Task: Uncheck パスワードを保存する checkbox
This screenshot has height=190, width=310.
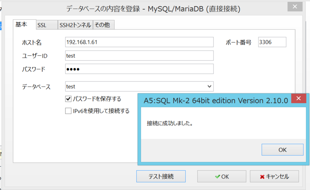Action: coord(68,99)
